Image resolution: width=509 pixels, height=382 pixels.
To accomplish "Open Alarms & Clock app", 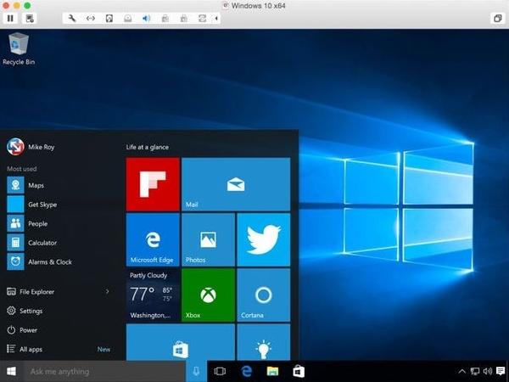I will 59,261.
